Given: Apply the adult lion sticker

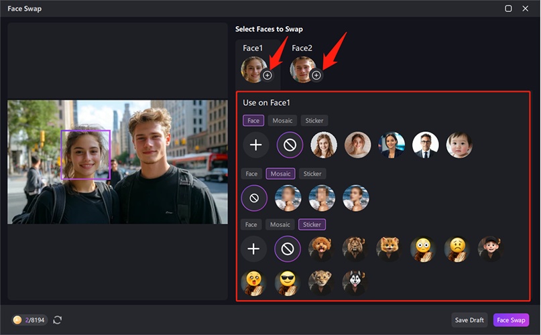Looking at the screenshot, I should click(x=355, y=249).
